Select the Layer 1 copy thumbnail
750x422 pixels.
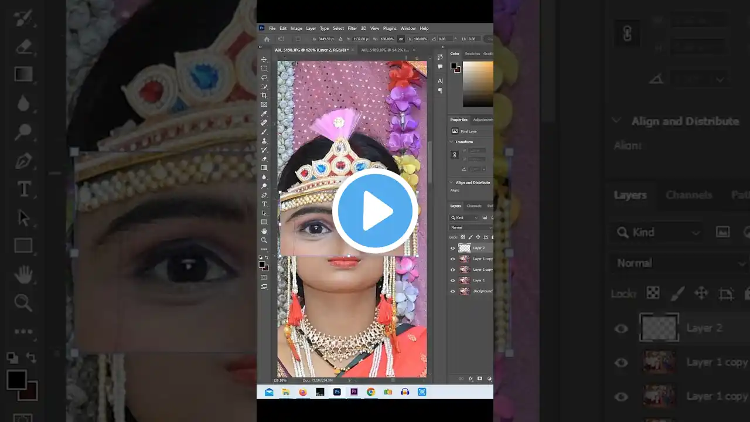pyautogui.click(x=465, y=258)
